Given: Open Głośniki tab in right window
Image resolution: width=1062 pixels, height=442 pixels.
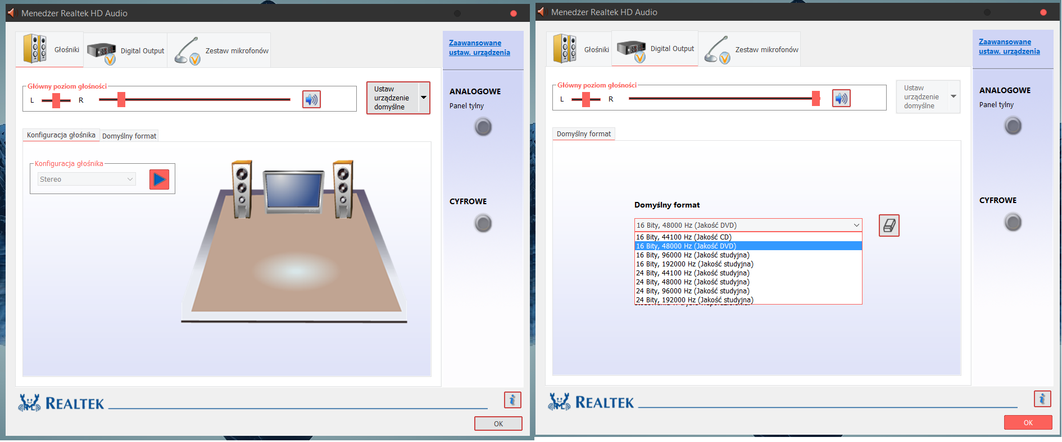Looking at the screenshot, I should click(580, 49).
